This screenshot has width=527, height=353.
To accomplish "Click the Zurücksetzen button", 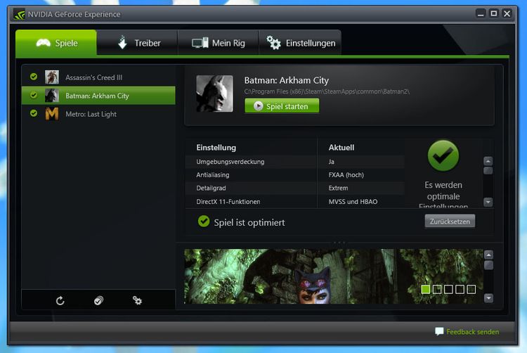I will 450,221.
